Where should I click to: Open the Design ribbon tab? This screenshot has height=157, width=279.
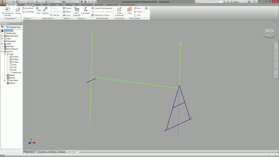30,5
